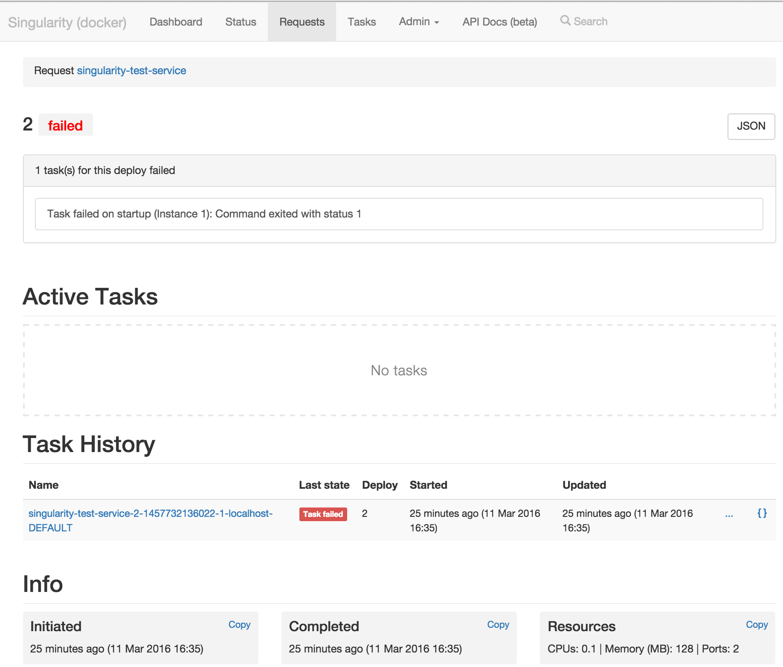This screenshot has width=783, height=667.
Task: Open API Docs (beta)
Action: pos(499,22)
